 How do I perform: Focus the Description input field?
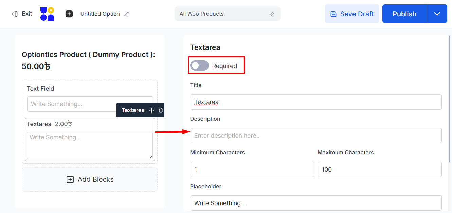point(316,136)
